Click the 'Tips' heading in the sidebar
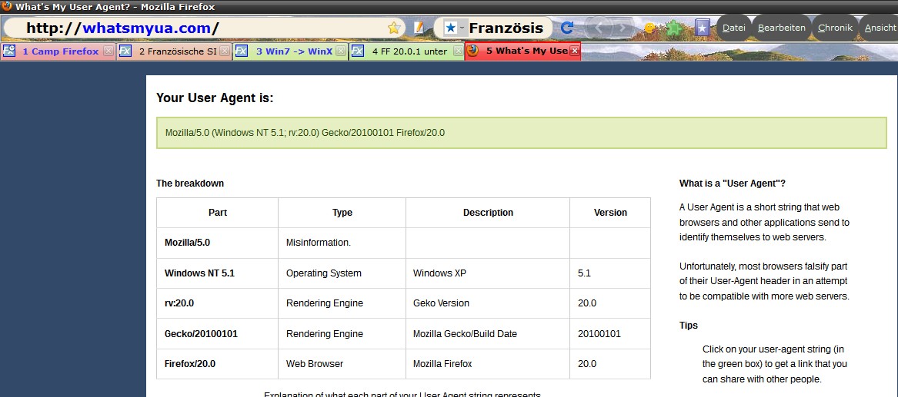This screenshot has height=397, width=898. click(x=689, y=326)
